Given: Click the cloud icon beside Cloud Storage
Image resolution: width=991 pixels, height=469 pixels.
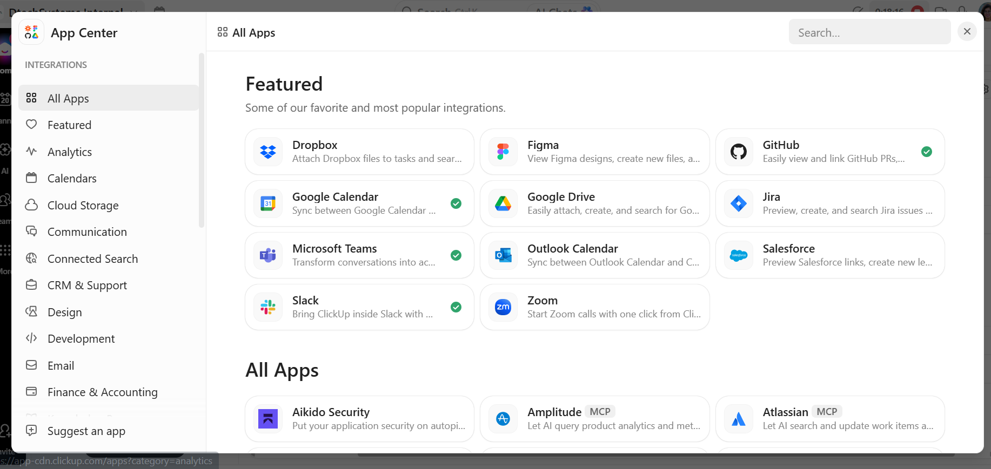Looking at the screenshot, I should (x=31, y=205).
